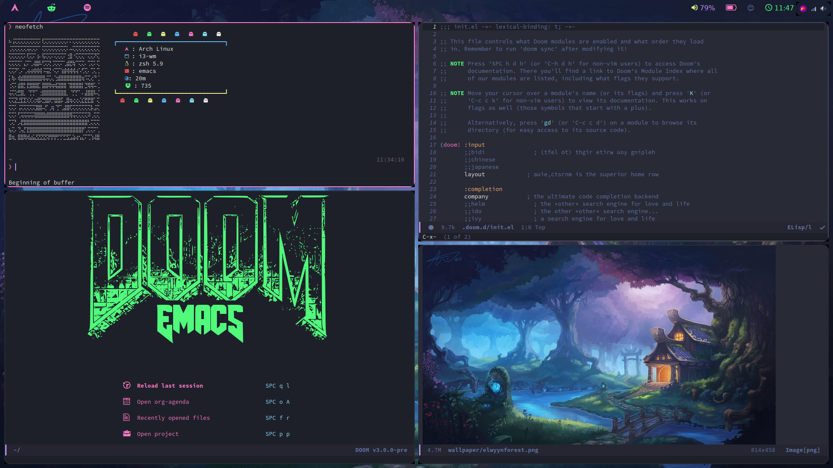Click the '1:0 Top' position indicator
The image size is (833, 468).
coord(533,227)
